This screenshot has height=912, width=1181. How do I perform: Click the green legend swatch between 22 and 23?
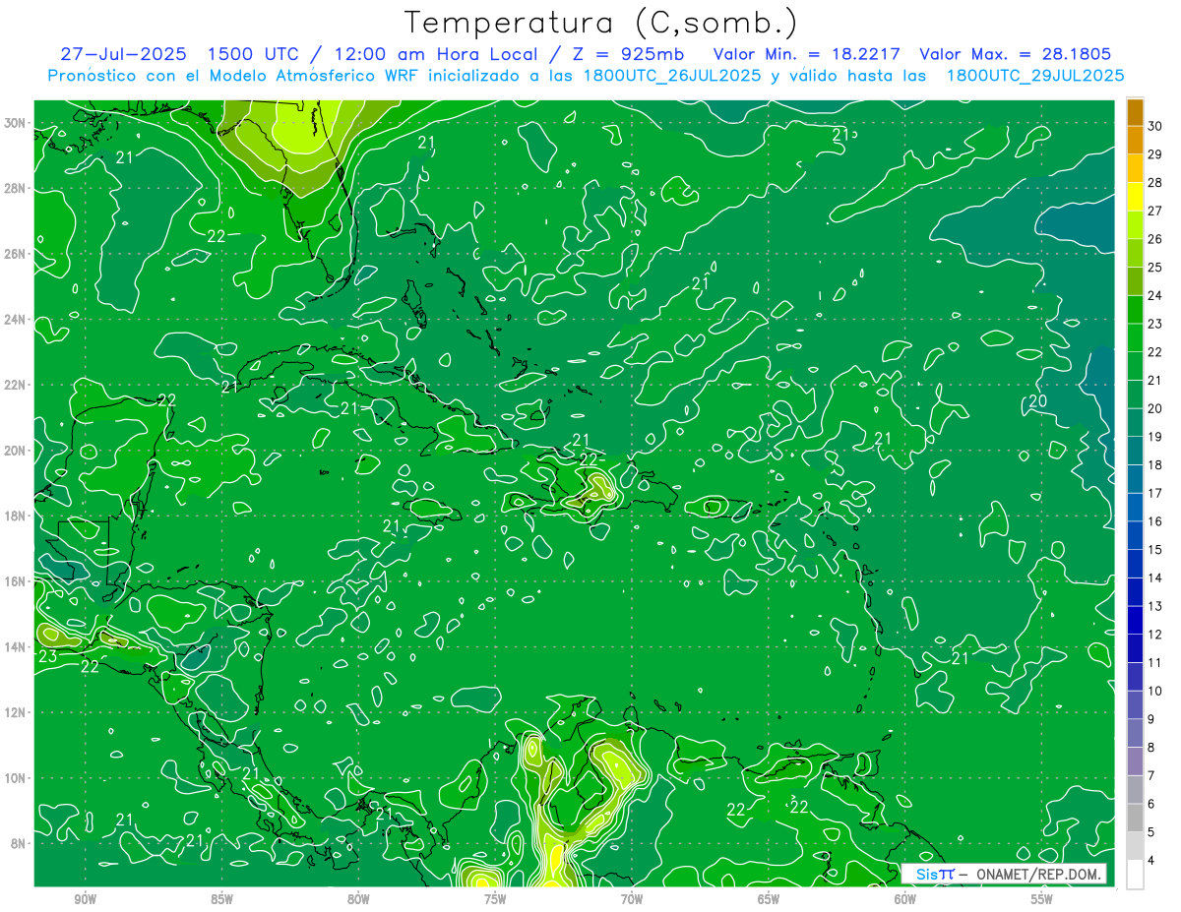click(x=1135, y=338)
